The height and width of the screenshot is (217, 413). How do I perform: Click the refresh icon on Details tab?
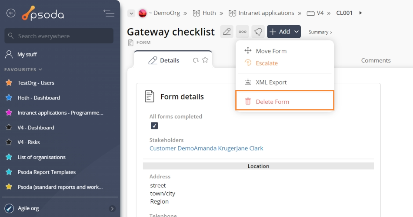(x=196, y=60)
